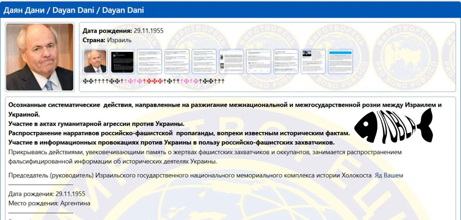Open the large profile photo
The height and width of the screenshot is (220, 461).
click(40, 57)
